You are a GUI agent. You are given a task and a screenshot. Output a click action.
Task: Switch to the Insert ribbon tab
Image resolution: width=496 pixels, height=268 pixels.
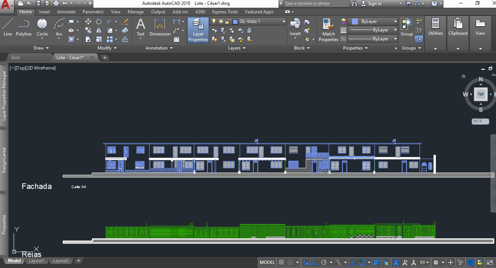coord(44,12)
